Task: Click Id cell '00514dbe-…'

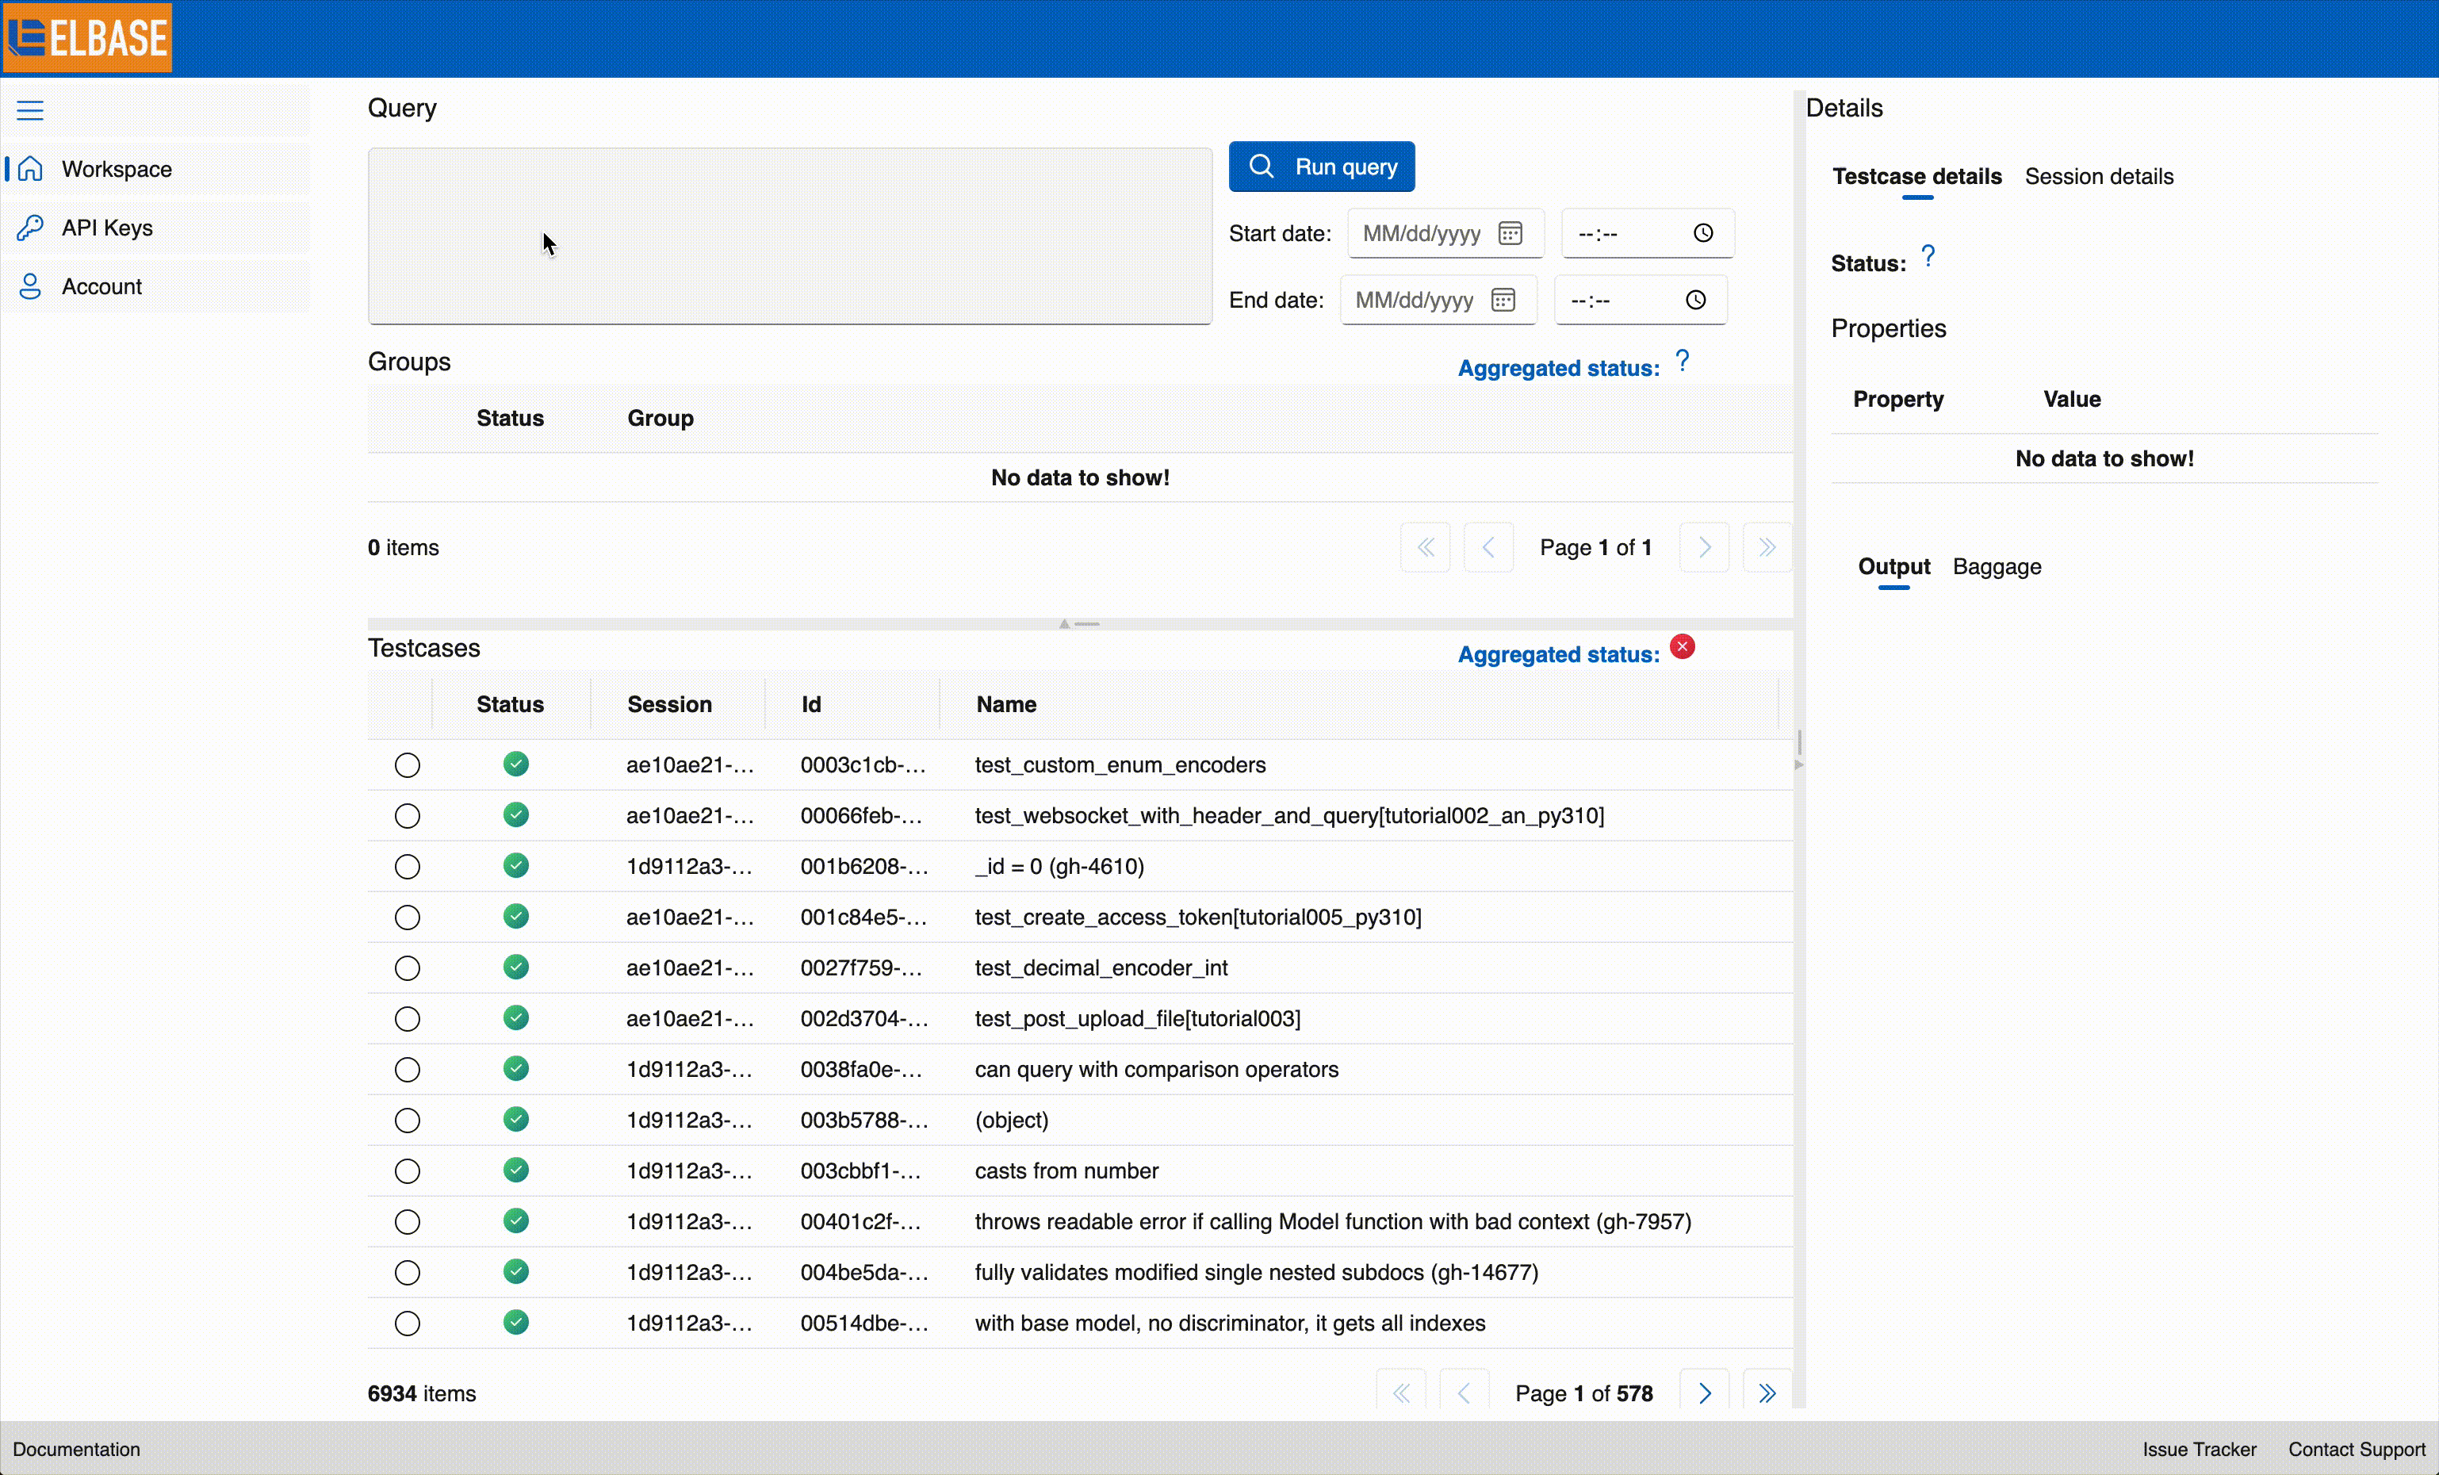Action: click(864, 1323)
